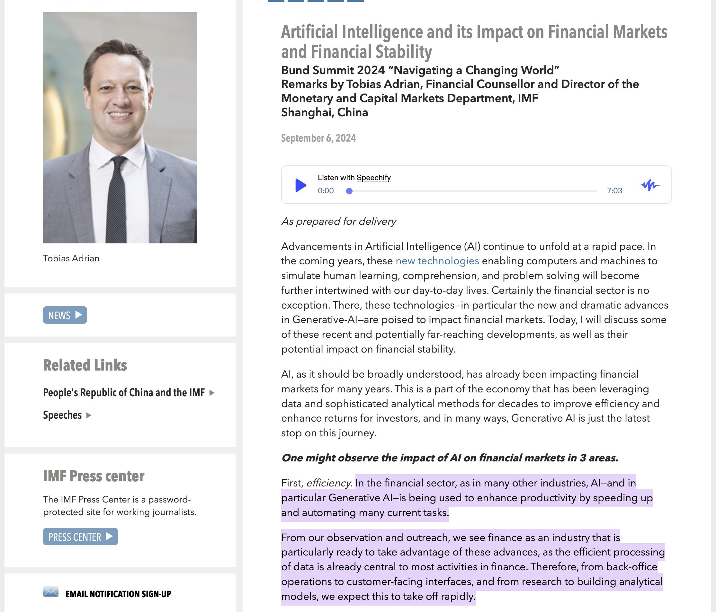716x612 pixels.
Task: Click the Tobias Adrian photo caption
Action: tap(71, 258)
